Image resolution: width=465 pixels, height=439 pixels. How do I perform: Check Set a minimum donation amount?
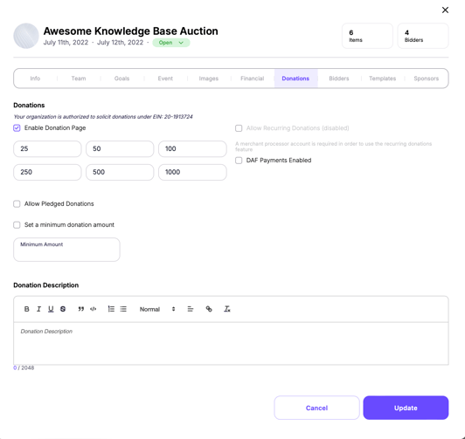(x=17, y=225)
